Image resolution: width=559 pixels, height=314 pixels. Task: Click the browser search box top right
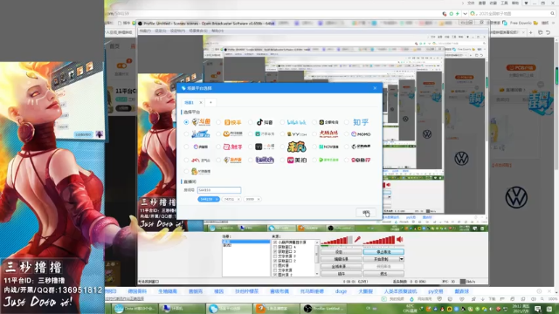pyautogui.click(x=514, y=14)
